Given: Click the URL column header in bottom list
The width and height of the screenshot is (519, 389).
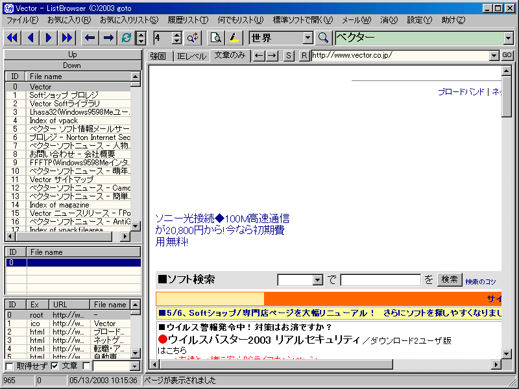Looking at the screenshot, I should click(69, 305).
